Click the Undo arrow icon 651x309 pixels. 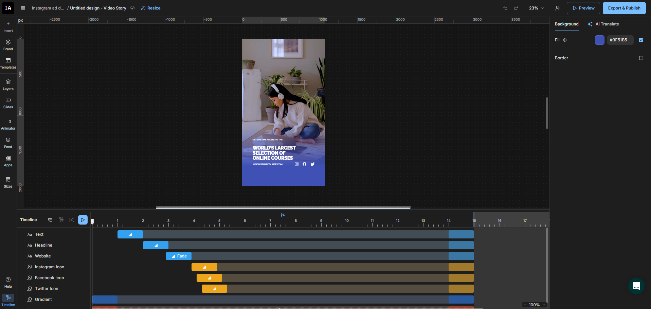click(x=505, y=8)
